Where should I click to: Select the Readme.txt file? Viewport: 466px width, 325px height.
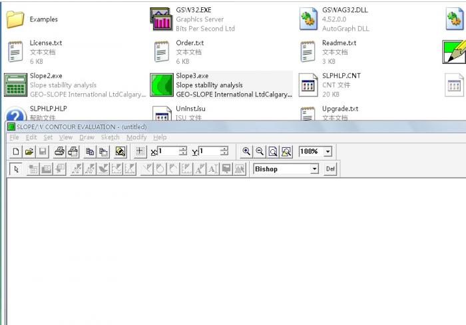[x=339, y=43]
